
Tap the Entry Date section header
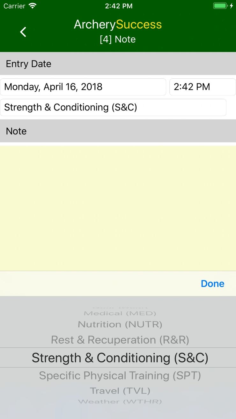click(x=28, y=64)
